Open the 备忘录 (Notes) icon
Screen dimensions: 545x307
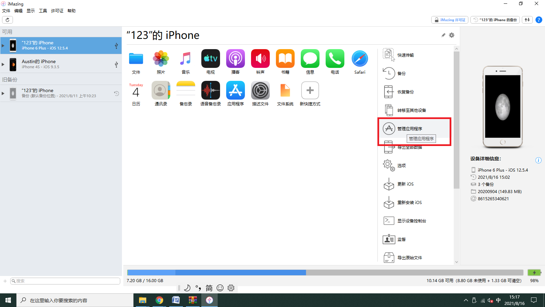[186, 90]
